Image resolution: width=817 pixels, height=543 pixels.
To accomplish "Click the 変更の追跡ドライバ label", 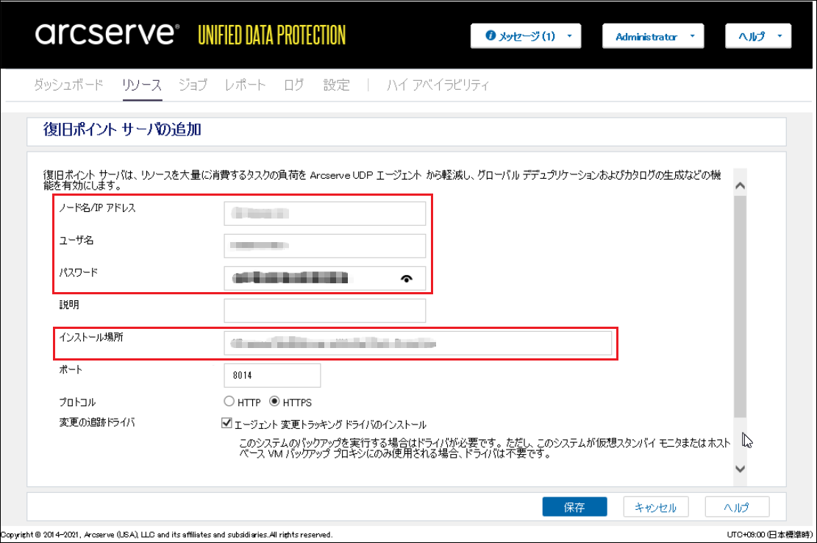I will pyautogui.click(x=97, y=422).
